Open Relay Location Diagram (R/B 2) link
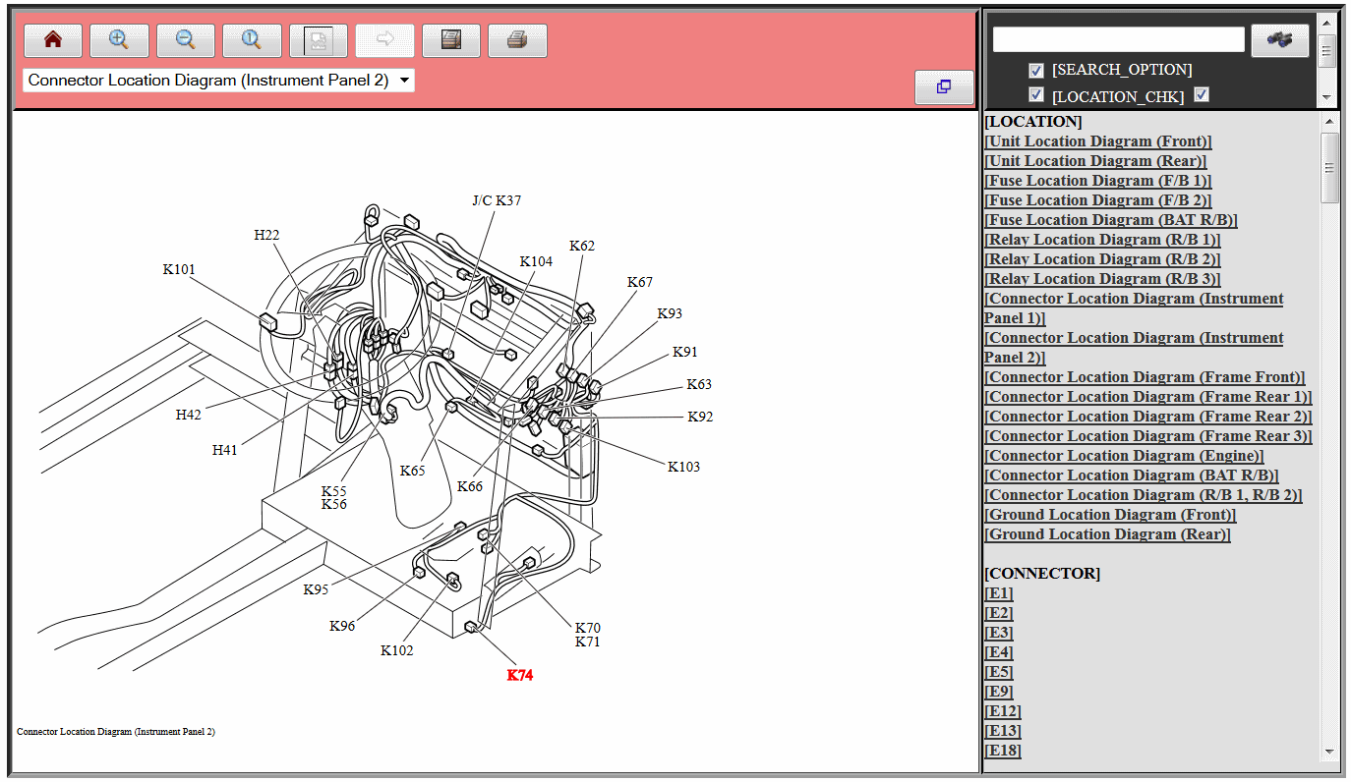1351x782 pixels. point(1101,259)
